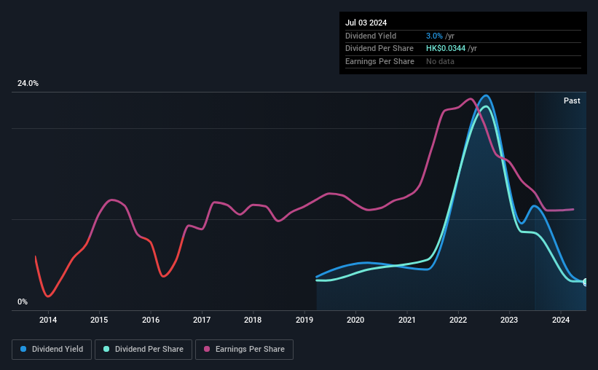Viewport: 598px width, 370px height.
Task: Click the 24.0% y-axis label
Action: coord(28,84)
